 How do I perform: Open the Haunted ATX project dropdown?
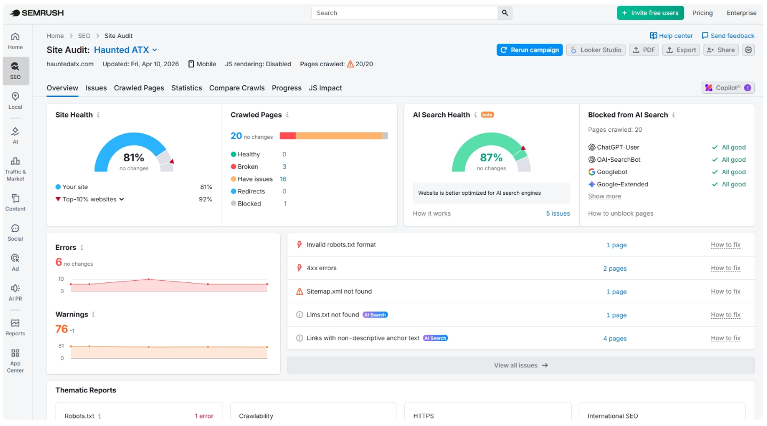(125, 50)
